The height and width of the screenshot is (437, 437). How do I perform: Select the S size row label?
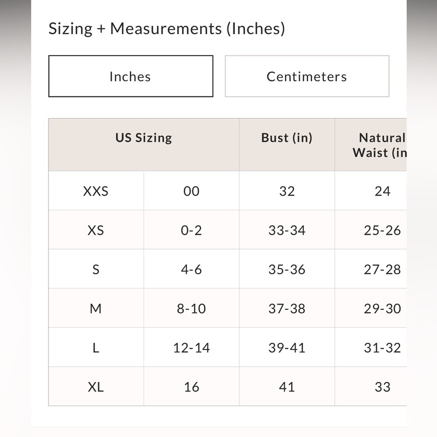96,269
